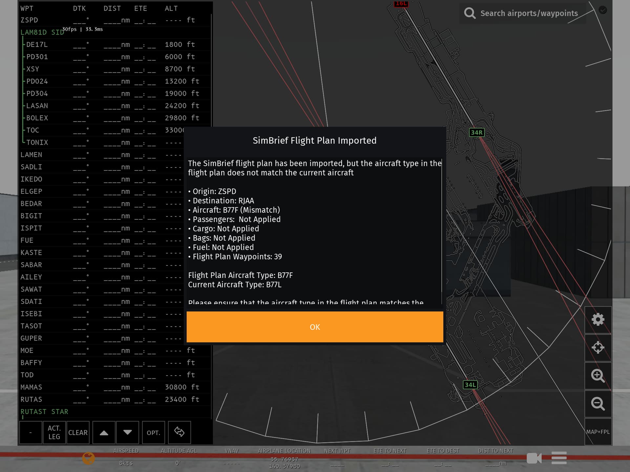This screenshot has height=472, width=630.
Task: Activate leg with ACT. LEG button
Action: (54, 432)
